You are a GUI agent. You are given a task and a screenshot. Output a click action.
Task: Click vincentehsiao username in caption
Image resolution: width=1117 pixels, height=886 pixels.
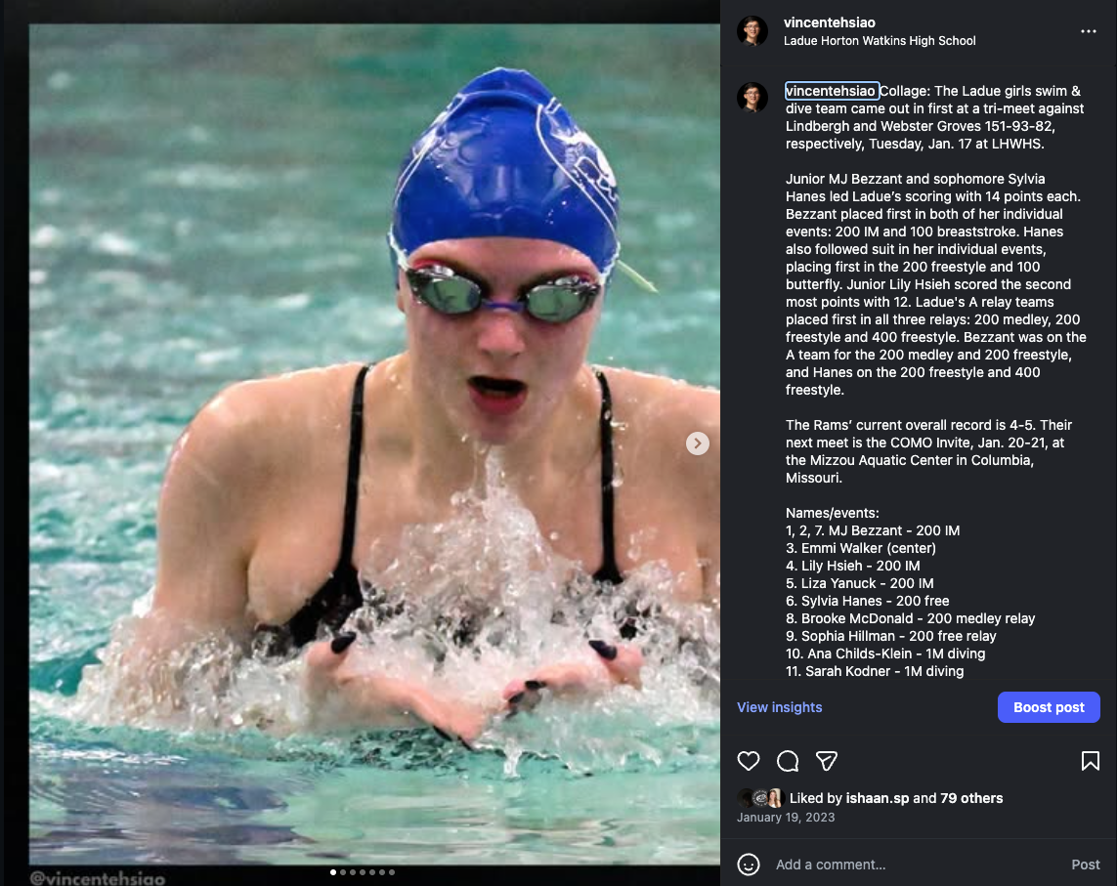[x=831, y=91]
